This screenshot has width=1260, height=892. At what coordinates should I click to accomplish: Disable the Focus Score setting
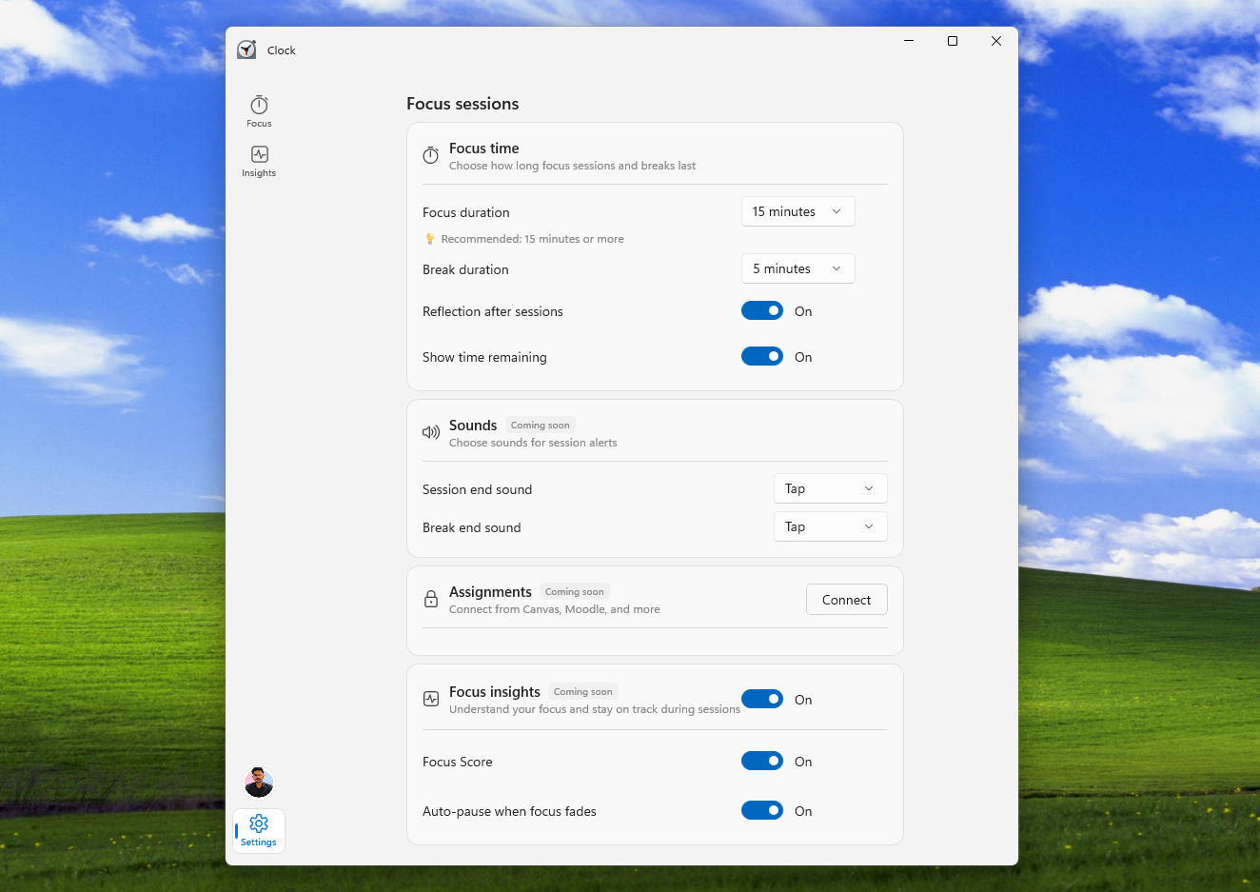[x=761, y=761]
